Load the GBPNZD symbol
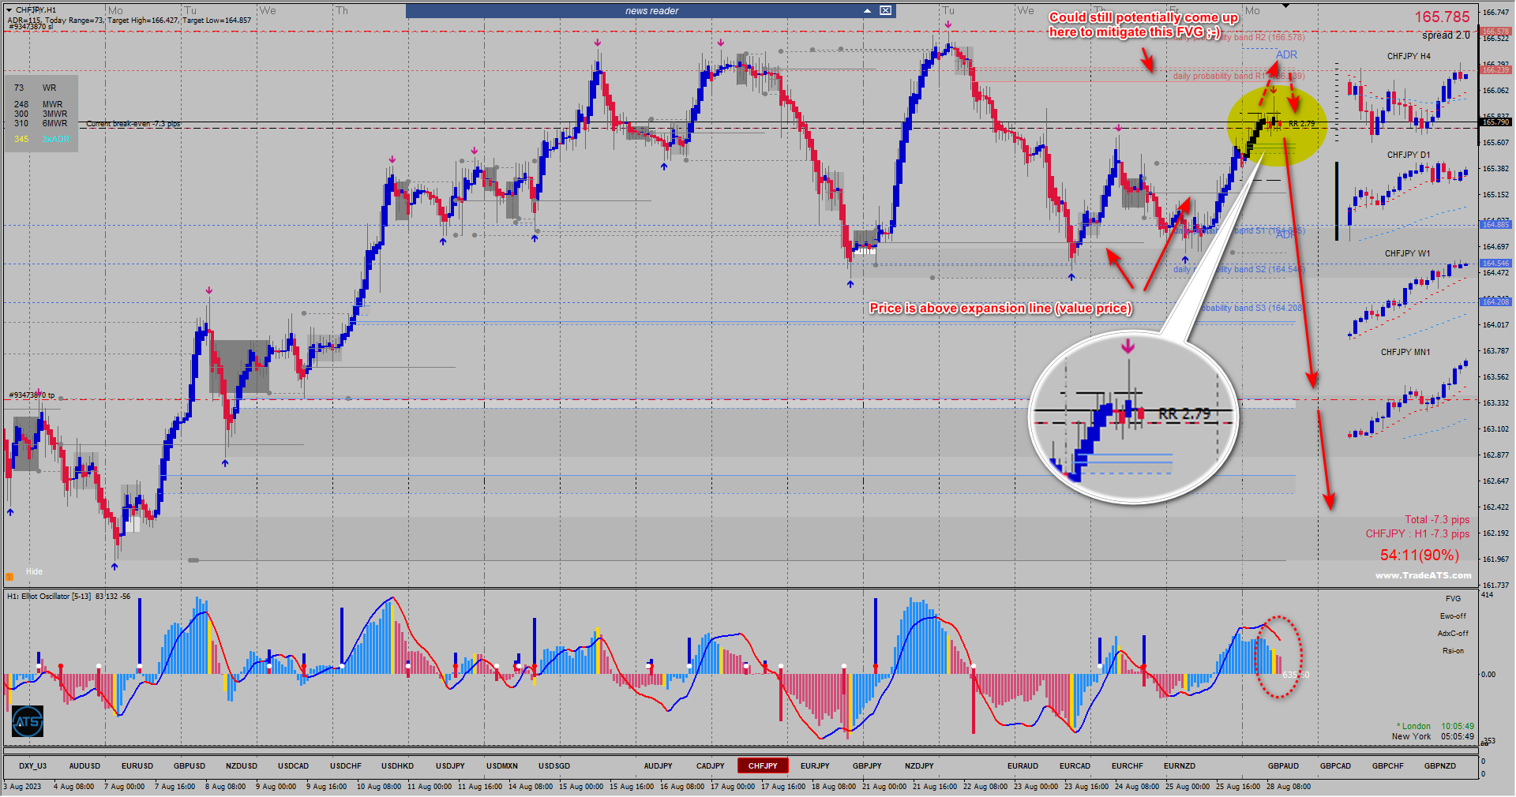 click(x=1440, y=766)
